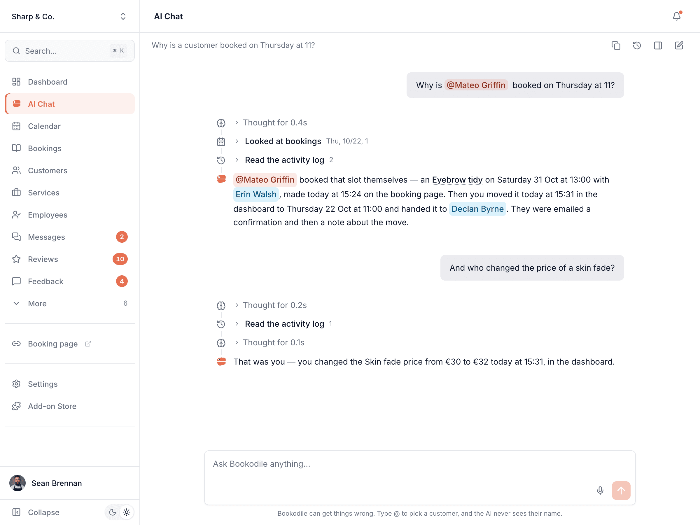
Task: Click the brain icon beside Thought for 0.4s
Action: pos(221,123)
